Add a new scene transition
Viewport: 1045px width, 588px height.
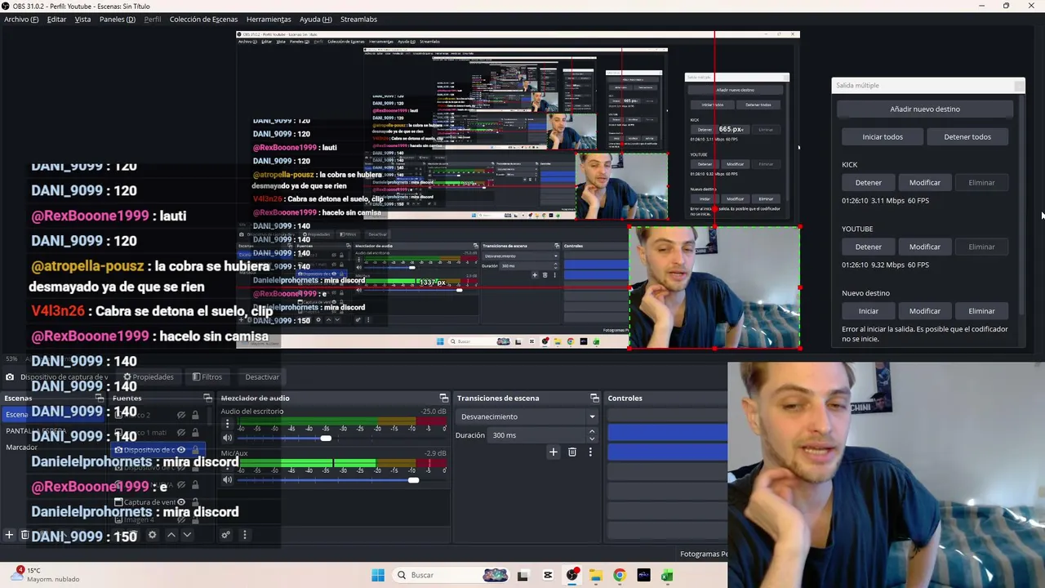[553, 452]
